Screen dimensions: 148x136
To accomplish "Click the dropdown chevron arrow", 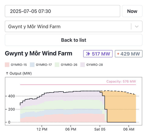I will point(137,26).
